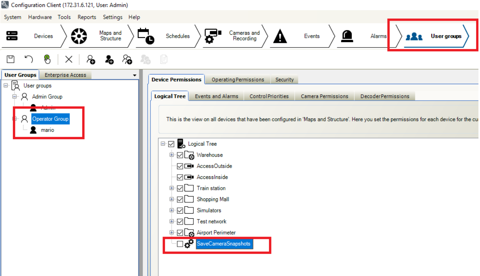Enable the SaveCameraSnapshots checkbox
480x276 pixels.
click(180, 244)
